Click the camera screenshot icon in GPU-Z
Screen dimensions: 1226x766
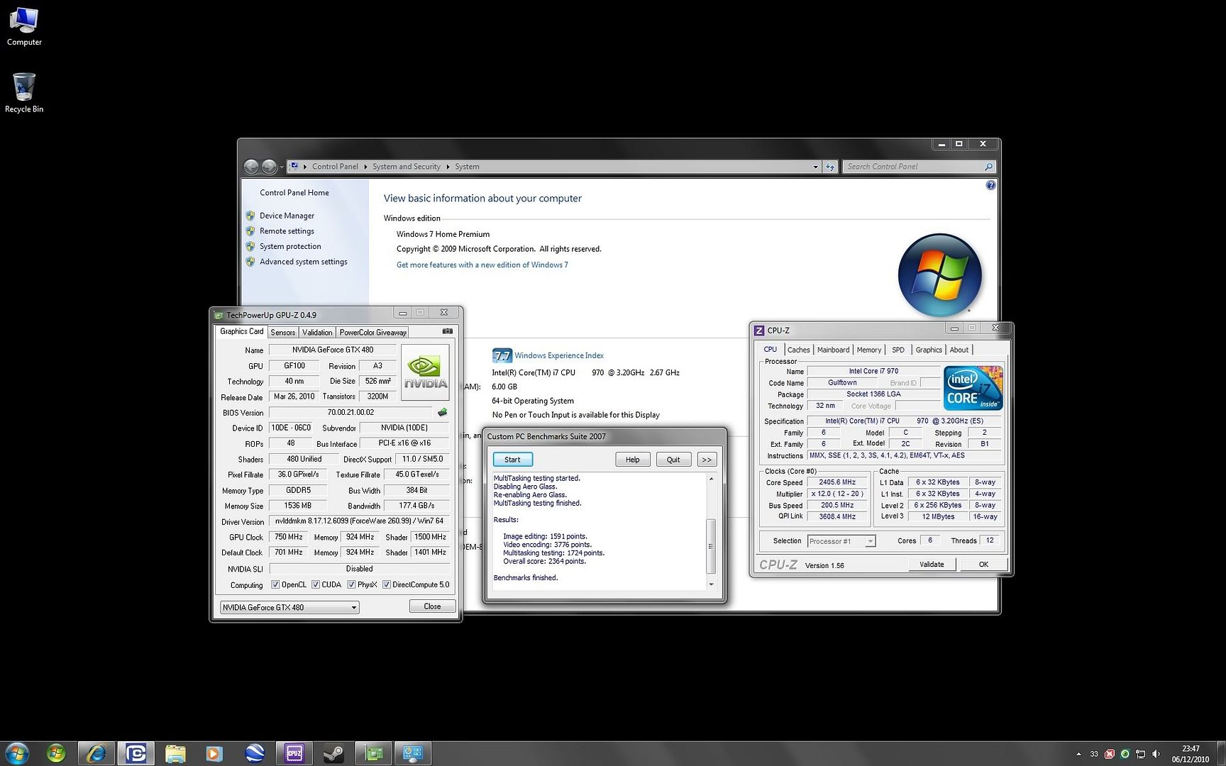[447, 331]
